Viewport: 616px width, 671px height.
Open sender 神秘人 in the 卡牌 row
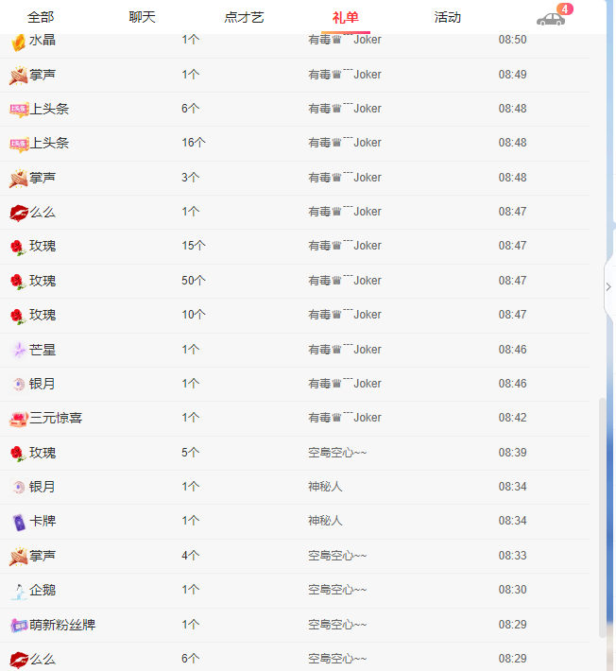(x=325, y=521)
